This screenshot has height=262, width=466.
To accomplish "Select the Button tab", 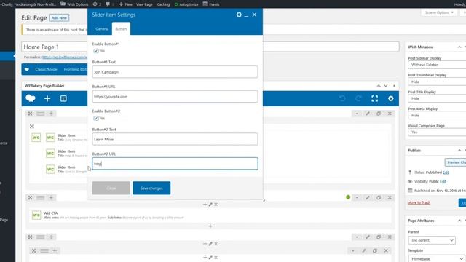I will [x=121, y=29].
